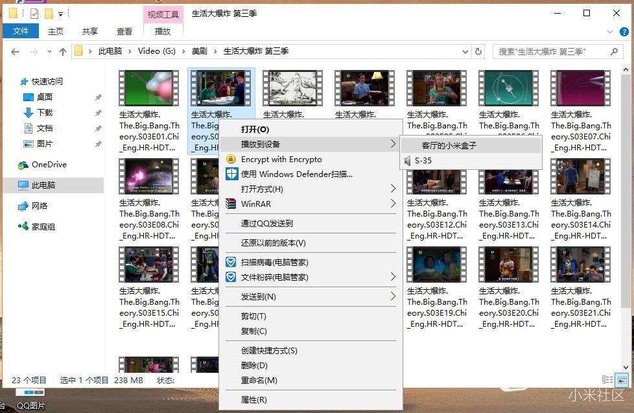Open the quick access toolbar dropdown
Screen dimensions: 634x413
click(61, 14)
